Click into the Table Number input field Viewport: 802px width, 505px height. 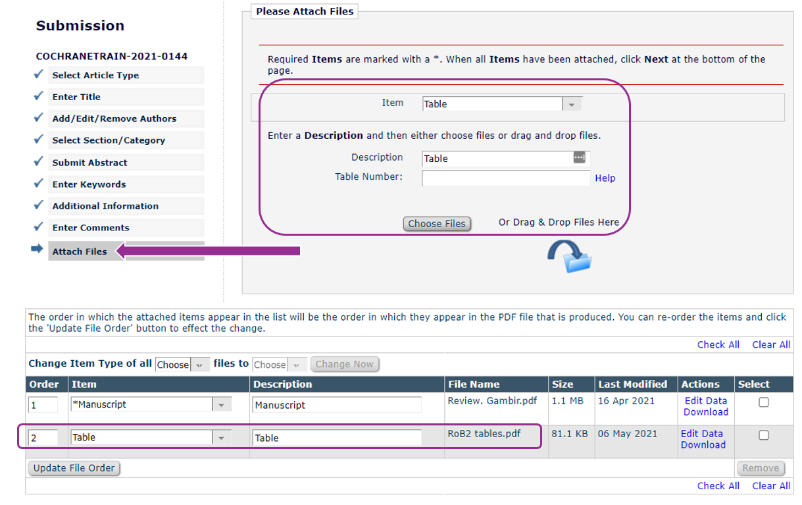click(505, 178)
